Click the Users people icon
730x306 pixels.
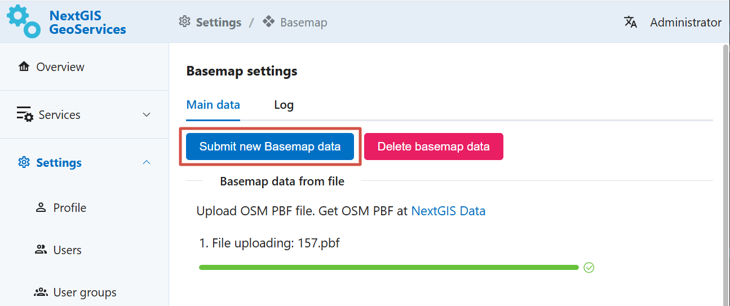tap(41, 250)
